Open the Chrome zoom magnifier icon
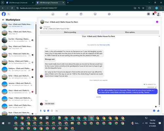Viewport: 164px width, 131px height. click(139, 8)
